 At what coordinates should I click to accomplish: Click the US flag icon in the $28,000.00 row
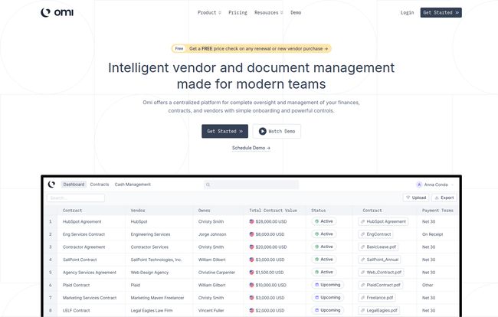pyautogui.click(x=251, y=221)
